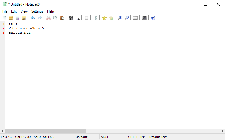Toggle word wrap toolbar icon
The width and height of the screenshot is (225, 140).
86,18
